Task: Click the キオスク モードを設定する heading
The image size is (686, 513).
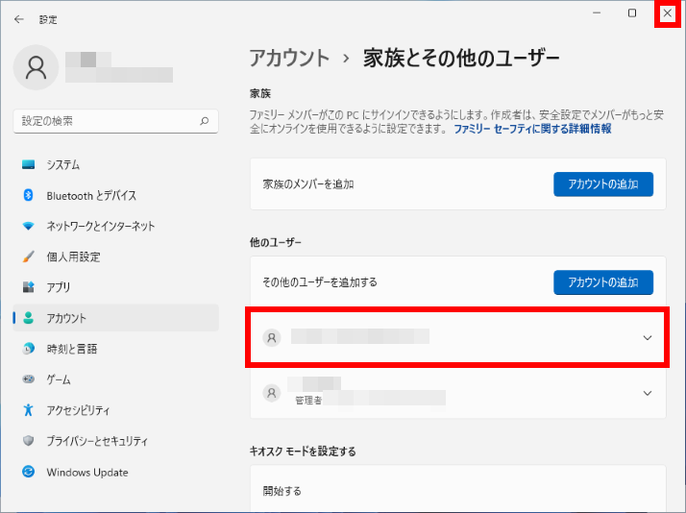Action: point(303,451)
